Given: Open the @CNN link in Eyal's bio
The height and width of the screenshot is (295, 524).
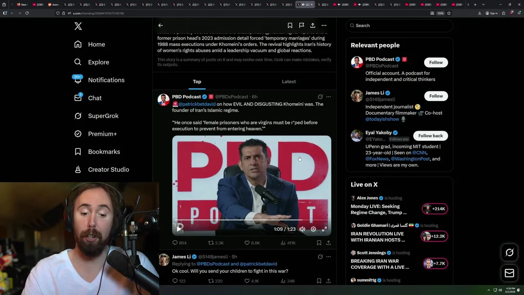Looking at the screenshot, I should pyautogui.click(x=419, y=153).
